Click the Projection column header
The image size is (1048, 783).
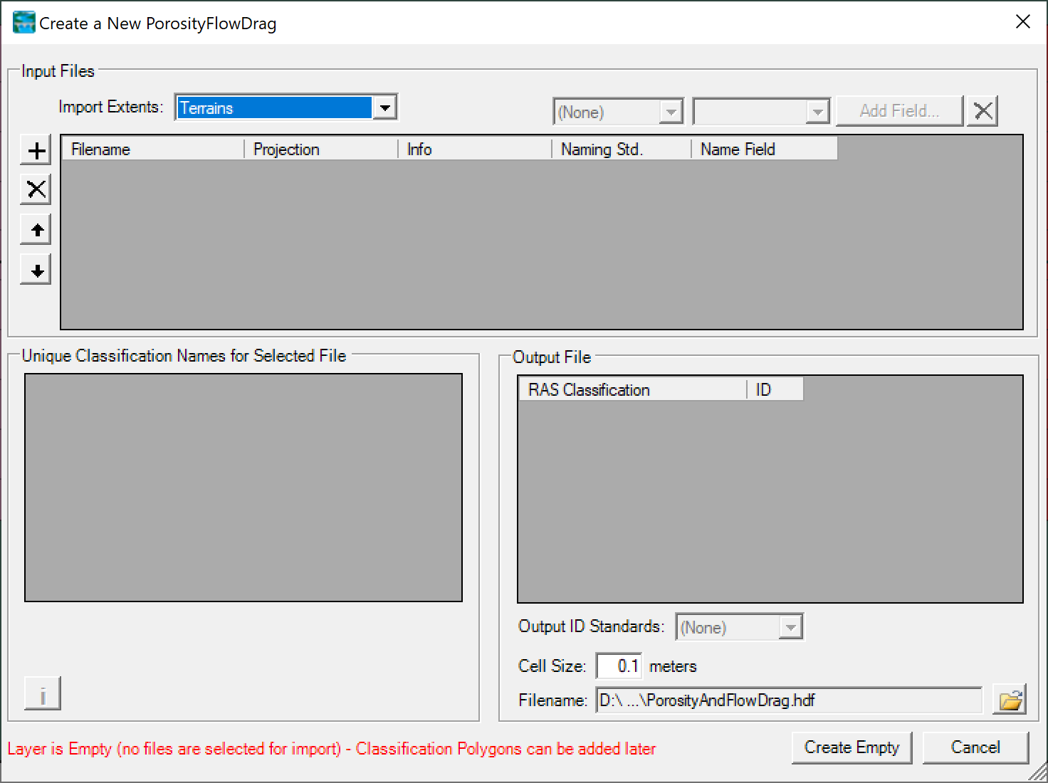(x=320, y=149)
